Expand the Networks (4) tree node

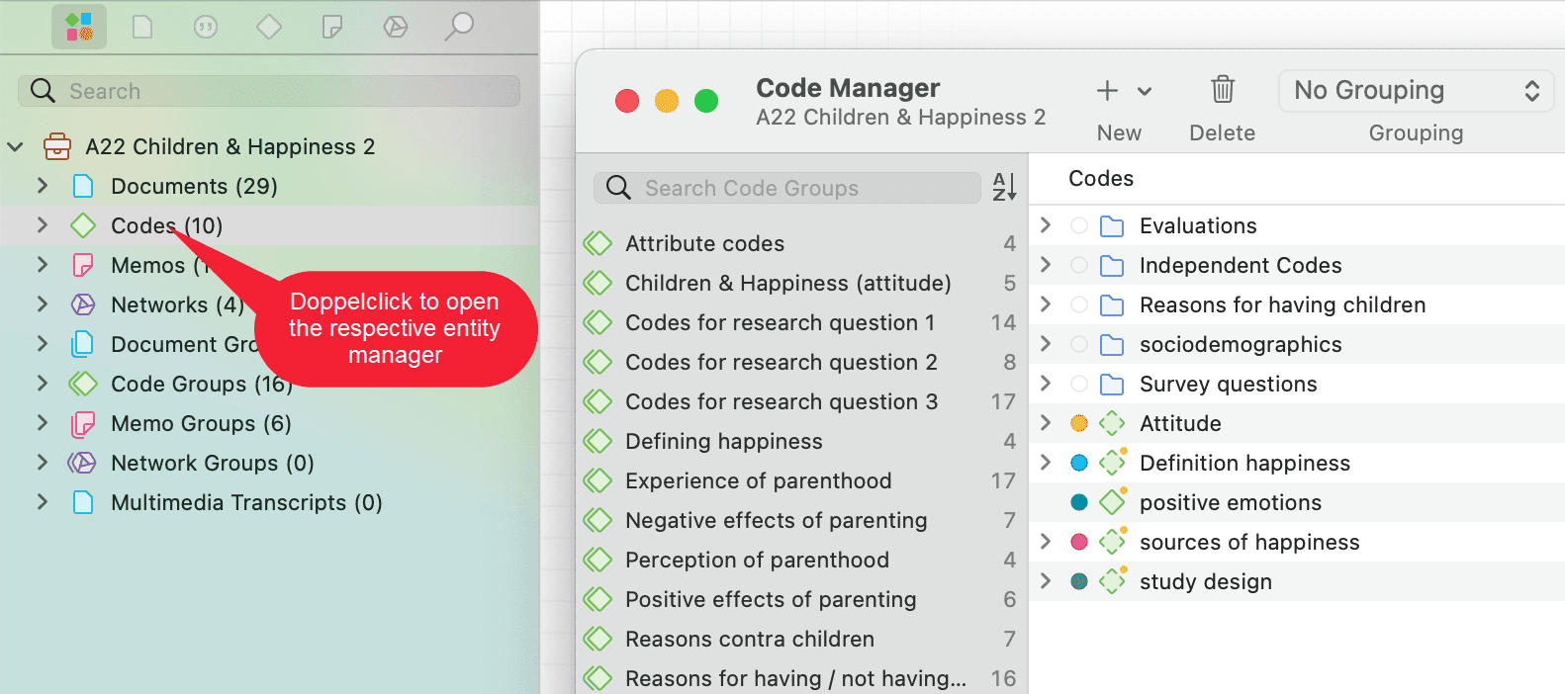pos(42,304)
